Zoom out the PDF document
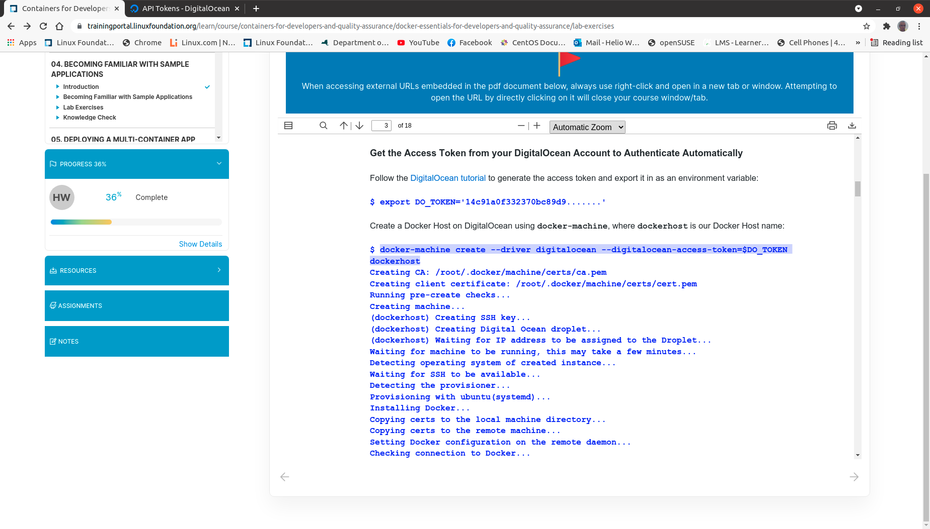The height and width of the screenshot is (529, 930). pyautogui.click(x=521, y=126)
